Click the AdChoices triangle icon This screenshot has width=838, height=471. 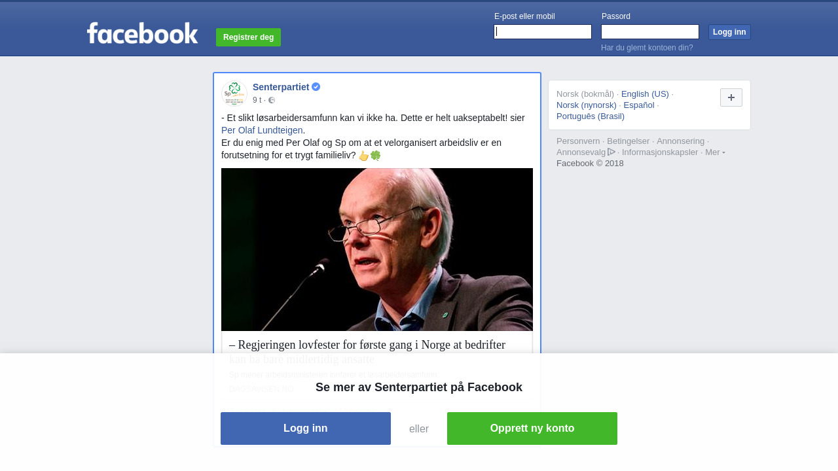pos(611,152)
